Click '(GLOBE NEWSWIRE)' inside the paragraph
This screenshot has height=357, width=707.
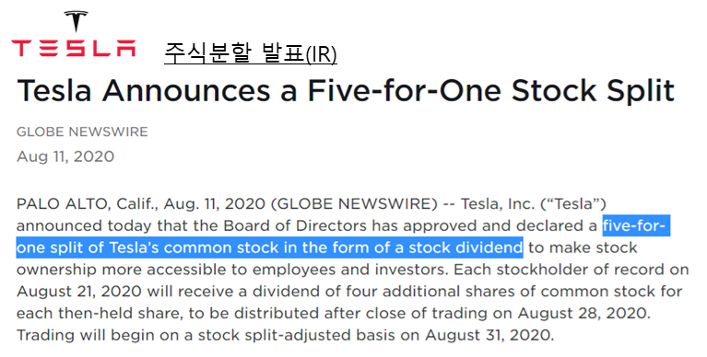pyautogui.click(x=354, y=204)
